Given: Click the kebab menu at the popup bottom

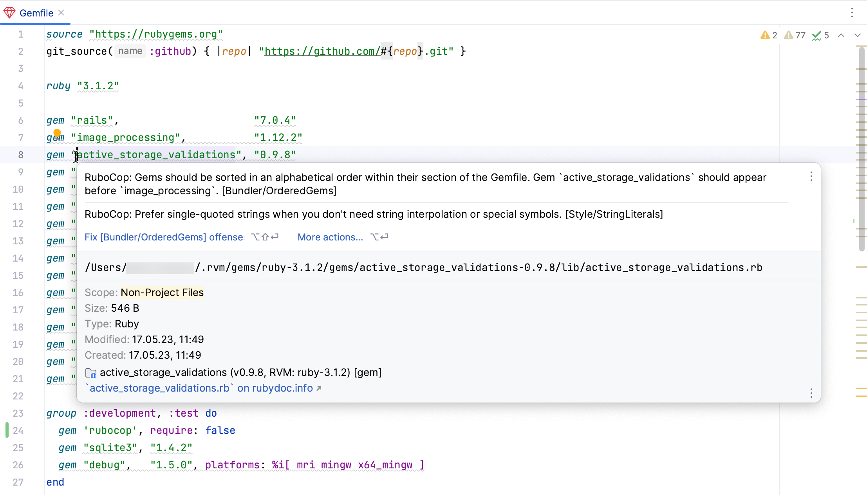Looking at the screenshot, I should point(811,393).
